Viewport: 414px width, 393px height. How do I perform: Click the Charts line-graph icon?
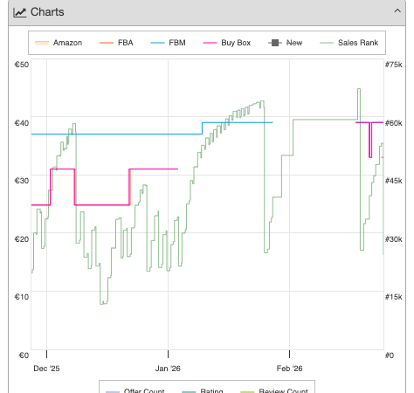tap(20, 12)
